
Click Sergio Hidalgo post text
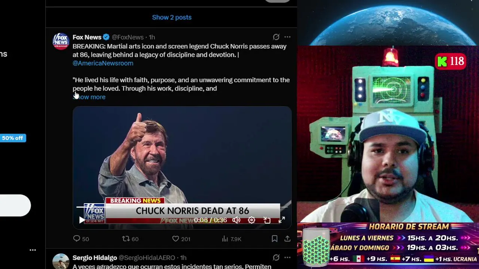coord(172,266)
